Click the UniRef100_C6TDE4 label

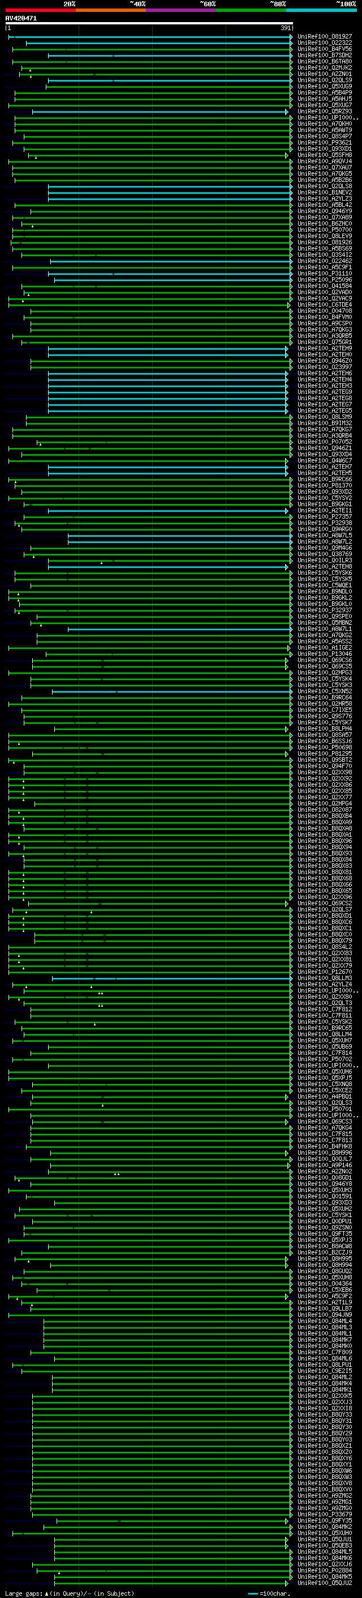[325, 304]
